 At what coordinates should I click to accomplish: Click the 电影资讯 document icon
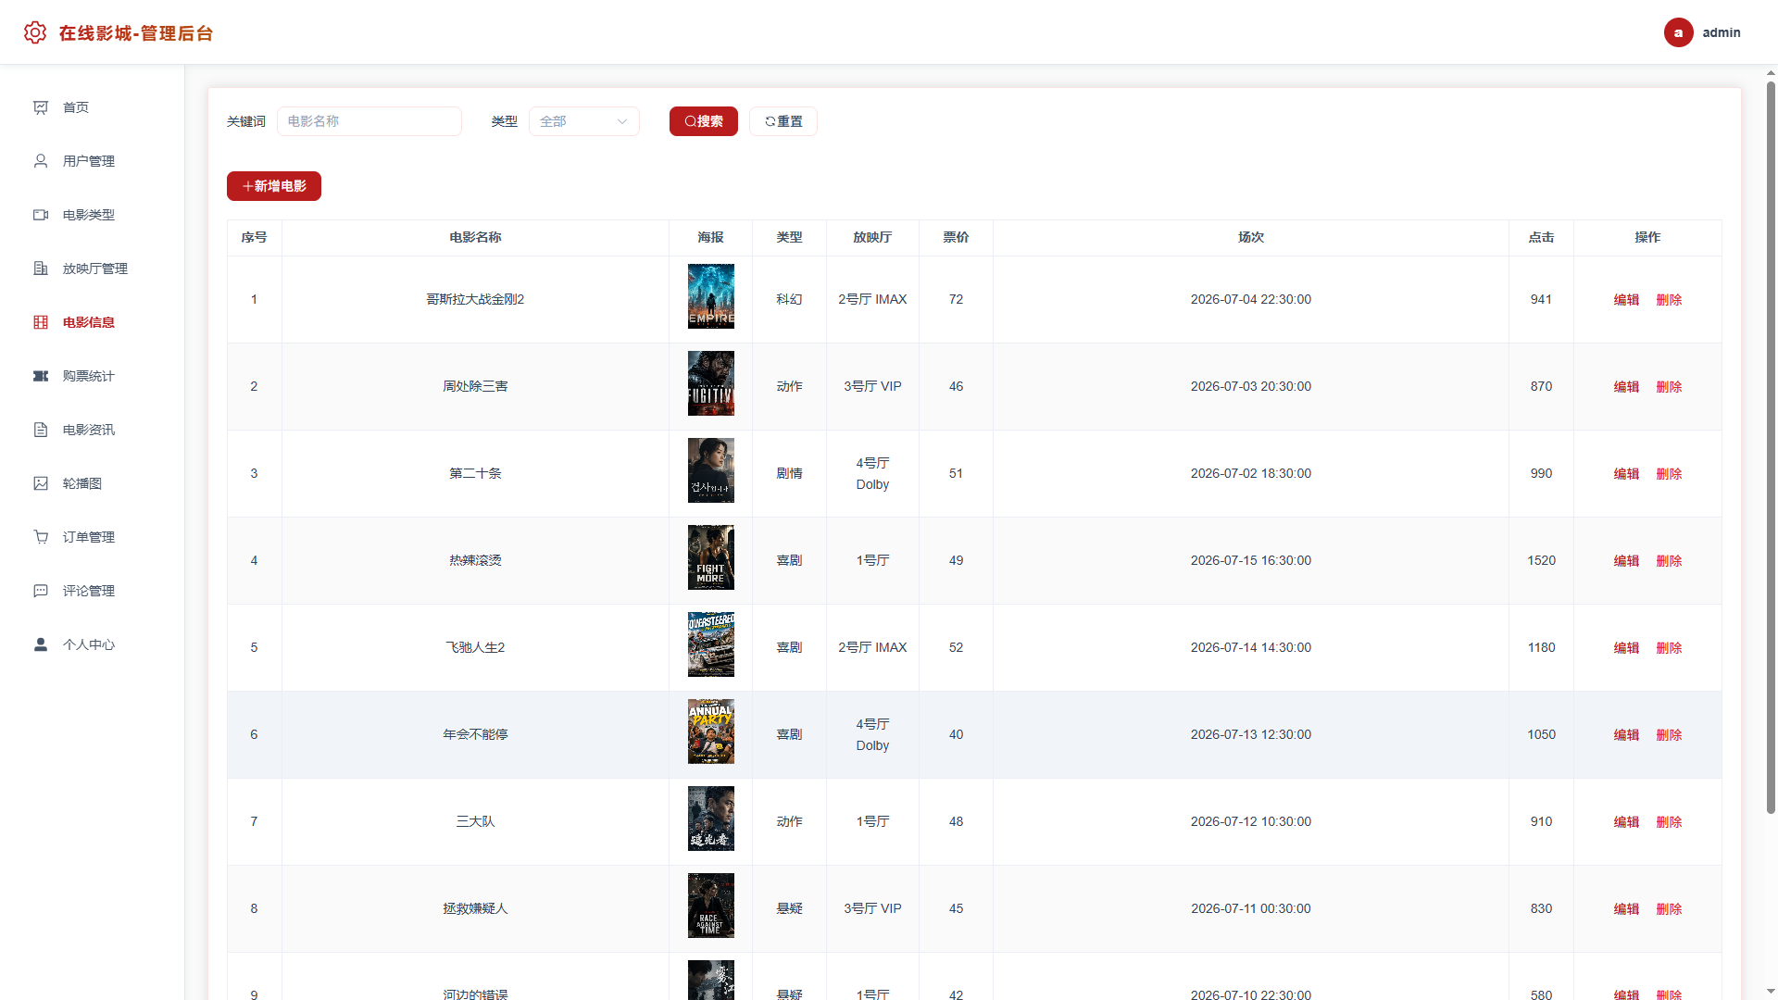(x=41, y=430)
